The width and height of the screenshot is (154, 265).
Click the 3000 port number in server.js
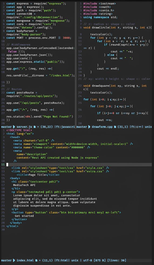tap(66, 38)
